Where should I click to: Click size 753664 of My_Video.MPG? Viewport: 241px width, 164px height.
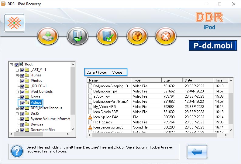(169, 106)
